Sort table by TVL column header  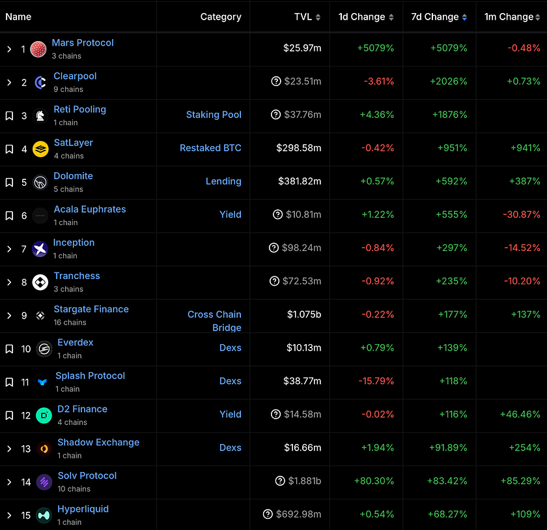(307, 17)
